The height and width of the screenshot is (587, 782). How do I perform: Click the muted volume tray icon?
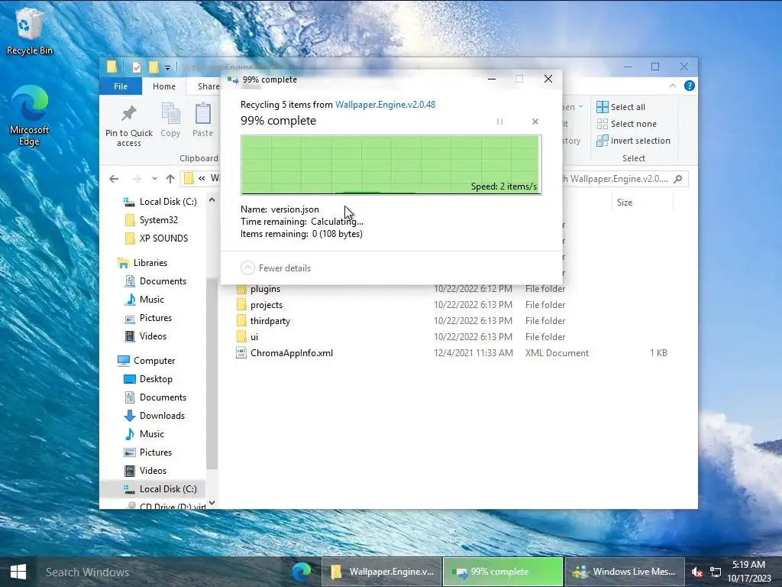tap(697, 572)
